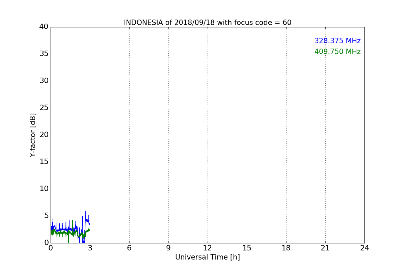Viewport: 405px width, 270px height.
Task: Click y-axis tick label 20
Action: (44, 135)
